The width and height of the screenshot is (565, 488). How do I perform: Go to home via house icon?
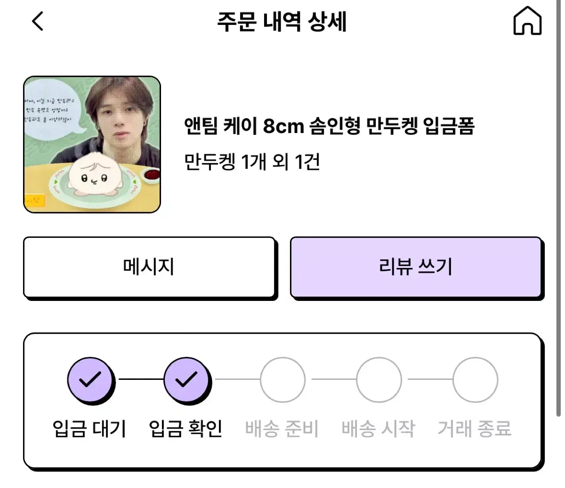tap(527, 21)
